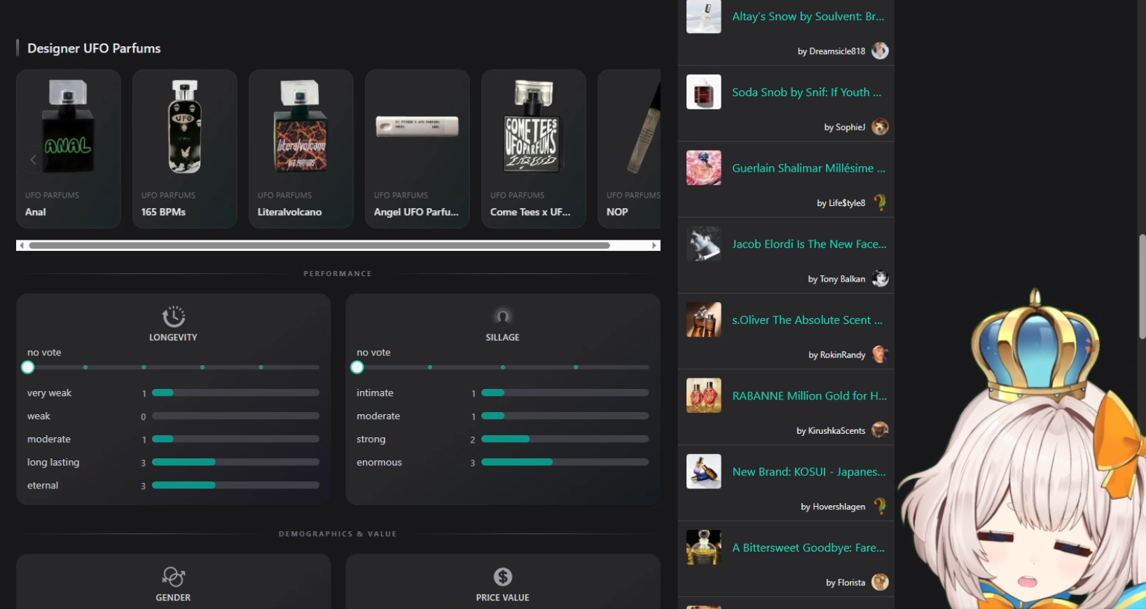
Task: Click author name Hovershlagen
Action: pyautogui.click(x=839, y=507)
